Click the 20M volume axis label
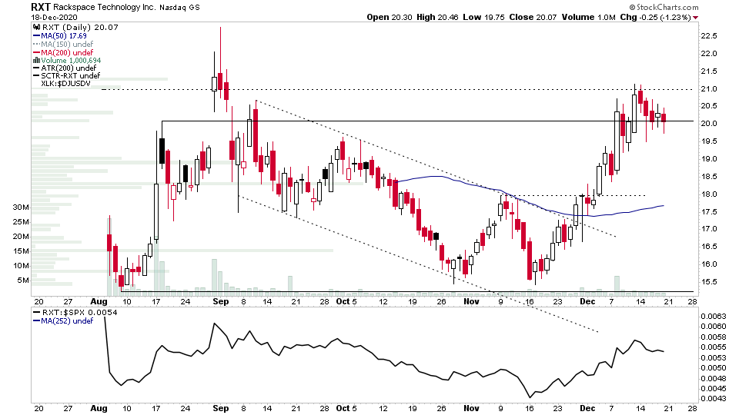 21,237
